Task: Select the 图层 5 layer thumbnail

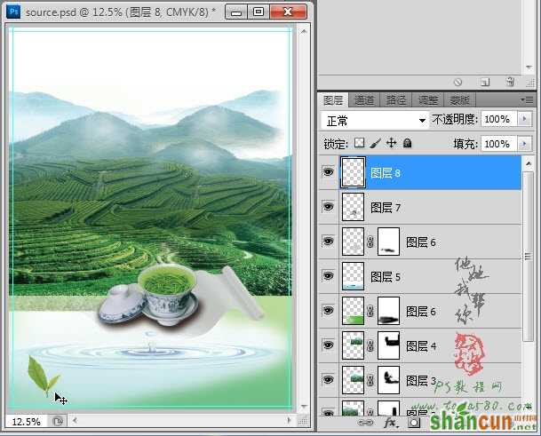Action: coord(353,276)
